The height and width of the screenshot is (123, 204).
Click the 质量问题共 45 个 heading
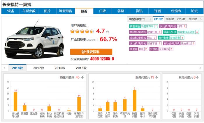click(x=72, y=77)
